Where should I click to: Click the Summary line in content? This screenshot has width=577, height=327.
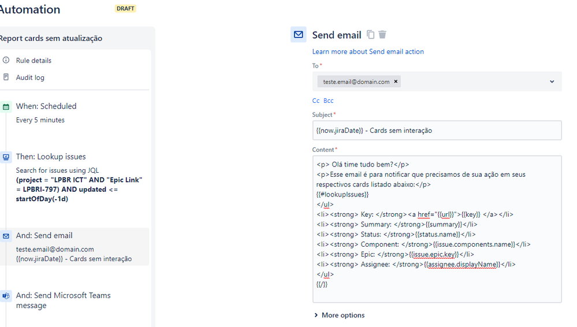click(397, 224)
